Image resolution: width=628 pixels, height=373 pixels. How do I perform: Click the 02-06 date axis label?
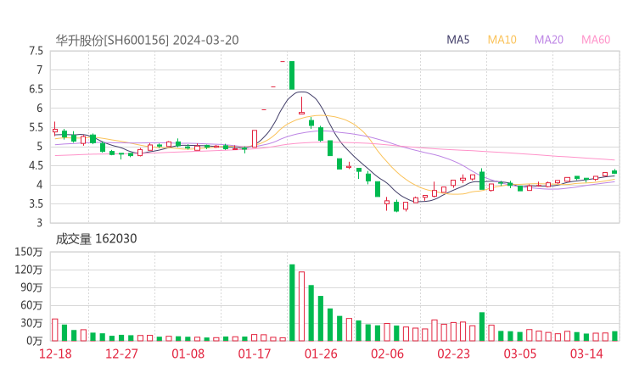coord(387,354)
